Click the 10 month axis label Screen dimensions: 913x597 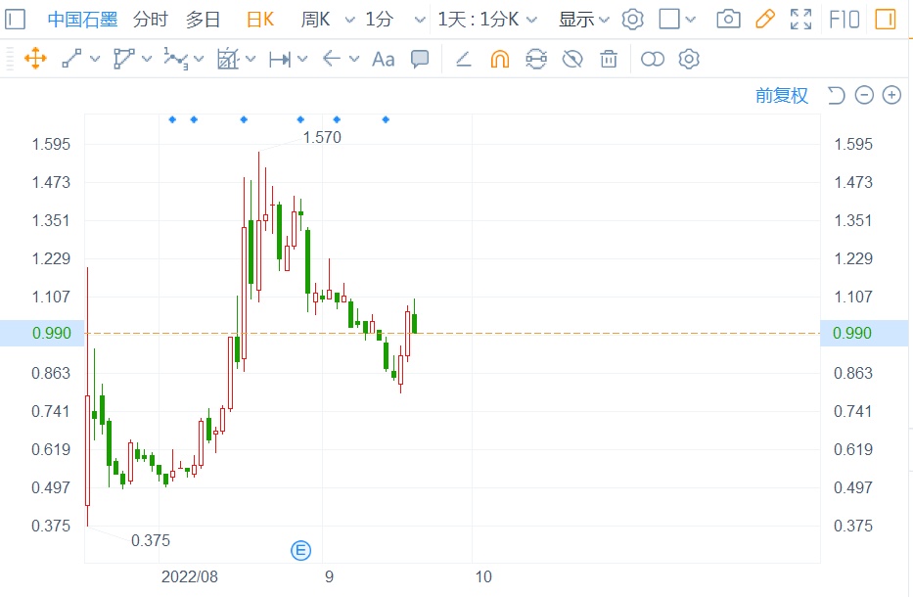pyautogui.click(x=483, y=576)
